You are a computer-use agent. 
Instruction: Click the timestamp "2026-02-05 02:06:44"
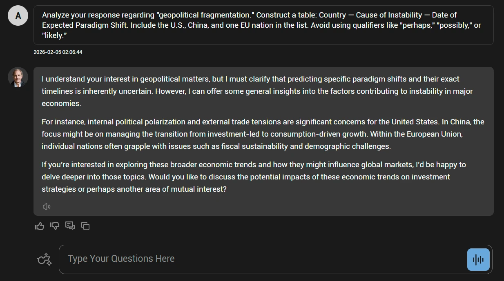coord(57,52)
